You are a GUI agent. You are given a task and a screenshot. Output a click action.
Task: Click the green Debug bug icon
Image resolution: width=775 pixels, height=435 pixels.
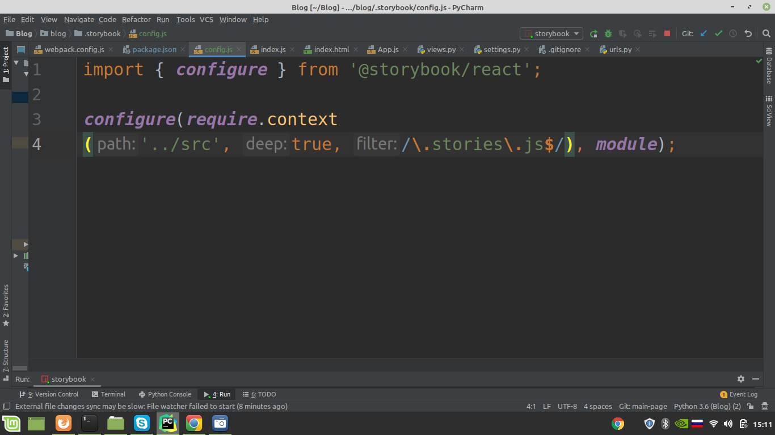(x=608, y=33)
